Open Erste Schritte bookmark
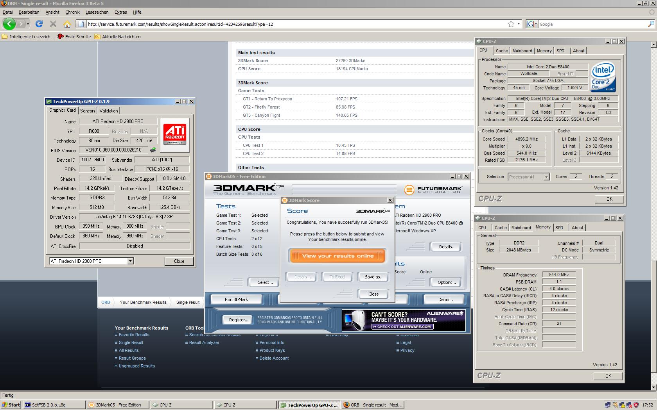The image size is (657, 410). pyautogui.click(x=74, y=37)
